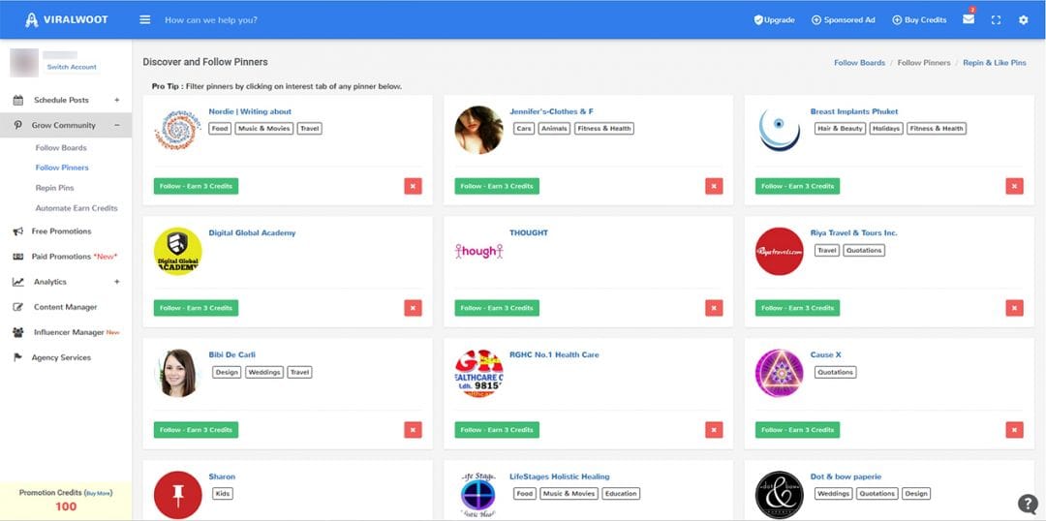1046x521 pixels.
Task: Click the Agency Services flag icon
Action: coord(18,357)
